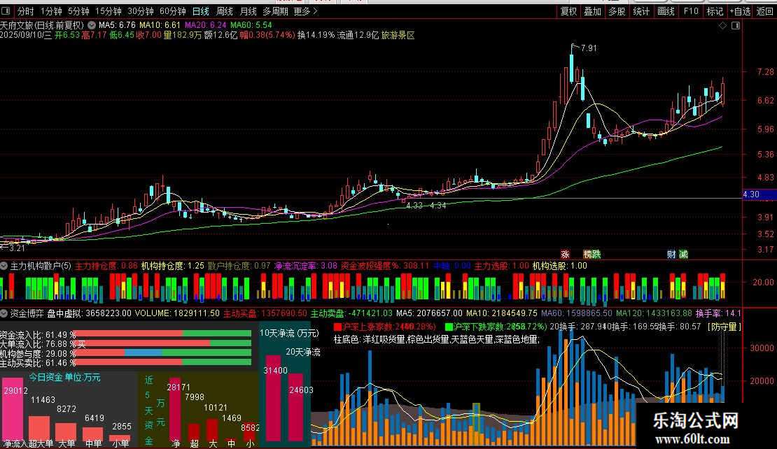Open the 多股 multi-stock view

(617, 11)
